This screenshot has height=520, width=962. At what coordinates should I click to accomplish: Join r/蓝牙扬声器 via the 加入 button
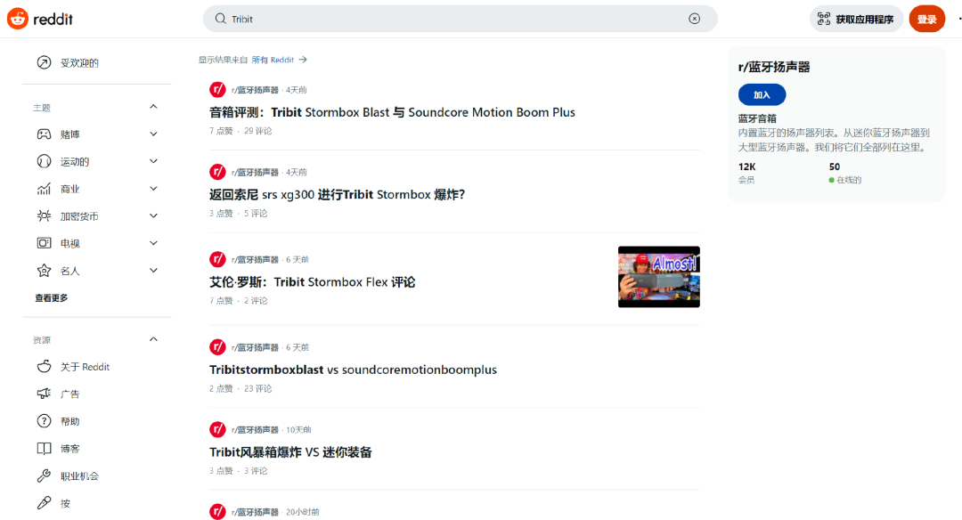(x=761, y=94)
